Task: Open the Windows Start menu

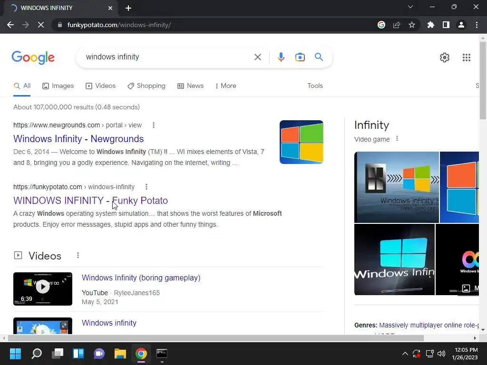Action: click(x=15, y=354)
